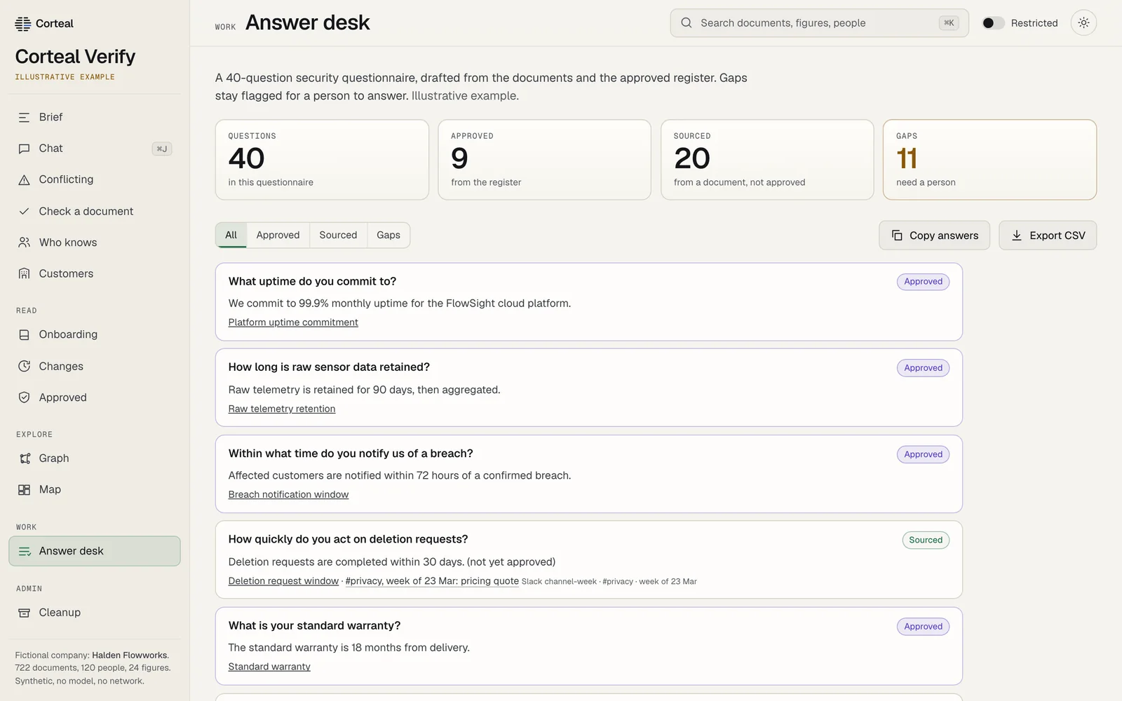Open the Brief sidebar icon

[24, 118]
